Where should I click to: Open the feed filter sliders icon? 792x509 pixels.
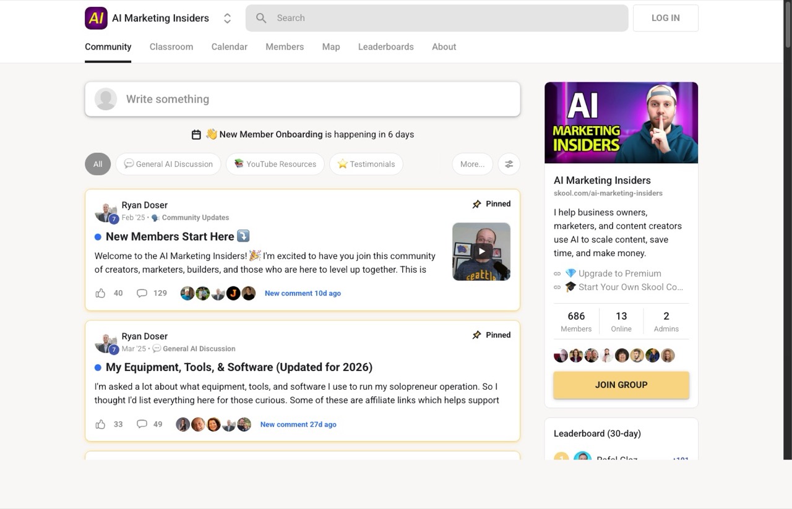pos(509,164)
